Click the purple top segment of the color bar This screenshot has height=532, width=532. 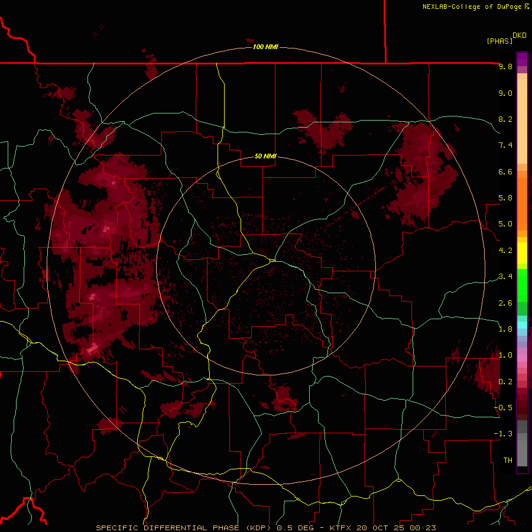[522, 59]
